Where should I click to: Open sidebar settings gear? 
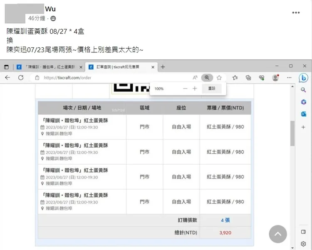303,244
